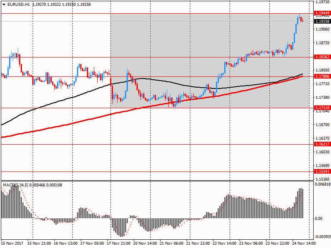331x248 pixels.
Task: Click the 1.15360 price scale value
Action: tap(322, 179)
